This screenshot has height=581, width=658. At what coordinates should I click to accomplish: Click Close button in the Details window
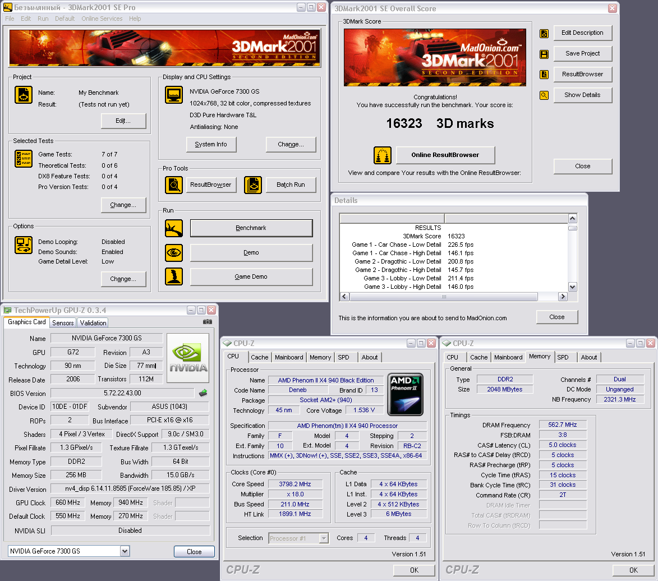click(x=557, y=317)
